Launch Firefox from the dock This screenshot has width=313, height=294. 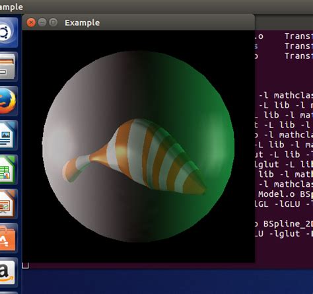pyautogui.click(x=8, y=101)
